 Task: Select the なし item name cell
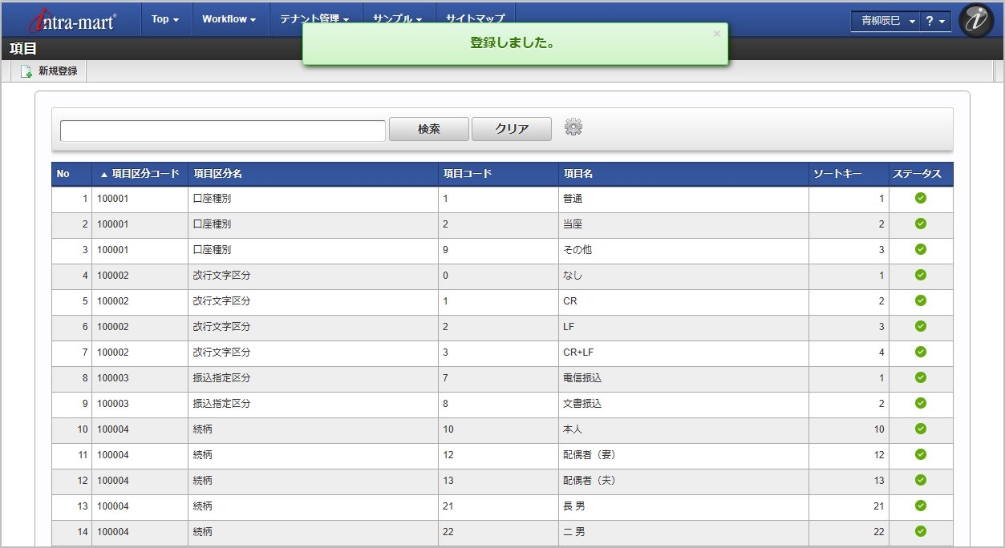(x=684, y=276)
